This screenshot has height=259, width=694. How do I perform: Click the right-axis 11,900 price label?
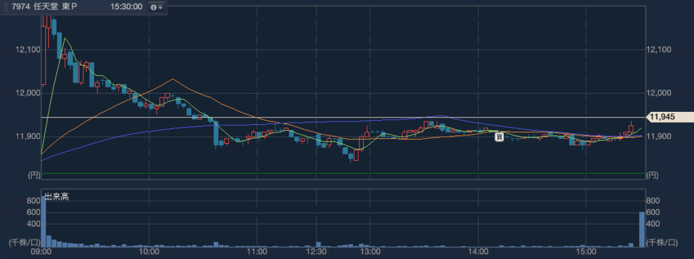[658, 136]
